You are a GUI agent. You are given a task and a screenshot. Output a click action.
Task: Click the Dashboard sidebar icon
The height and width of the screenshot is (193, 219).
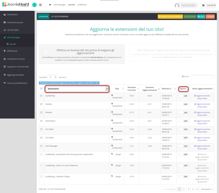[x=4, y=15]
